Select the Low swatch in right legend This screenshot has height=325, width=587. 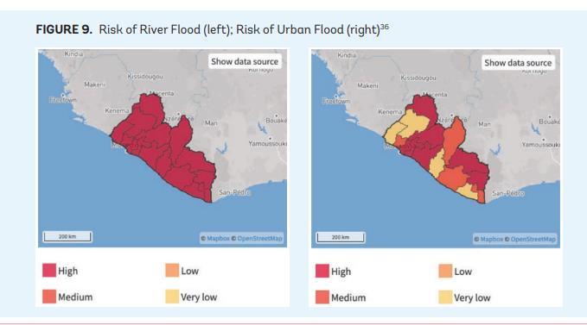[445, 271]
